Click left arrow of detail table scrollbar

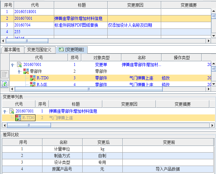pyautogui.click(x=12, y=89)
